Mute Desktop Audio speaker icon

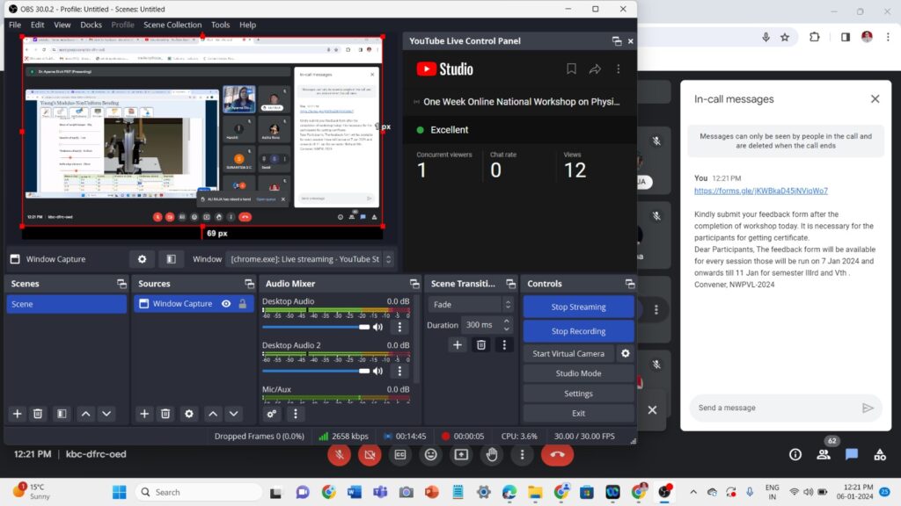point(377,327)
